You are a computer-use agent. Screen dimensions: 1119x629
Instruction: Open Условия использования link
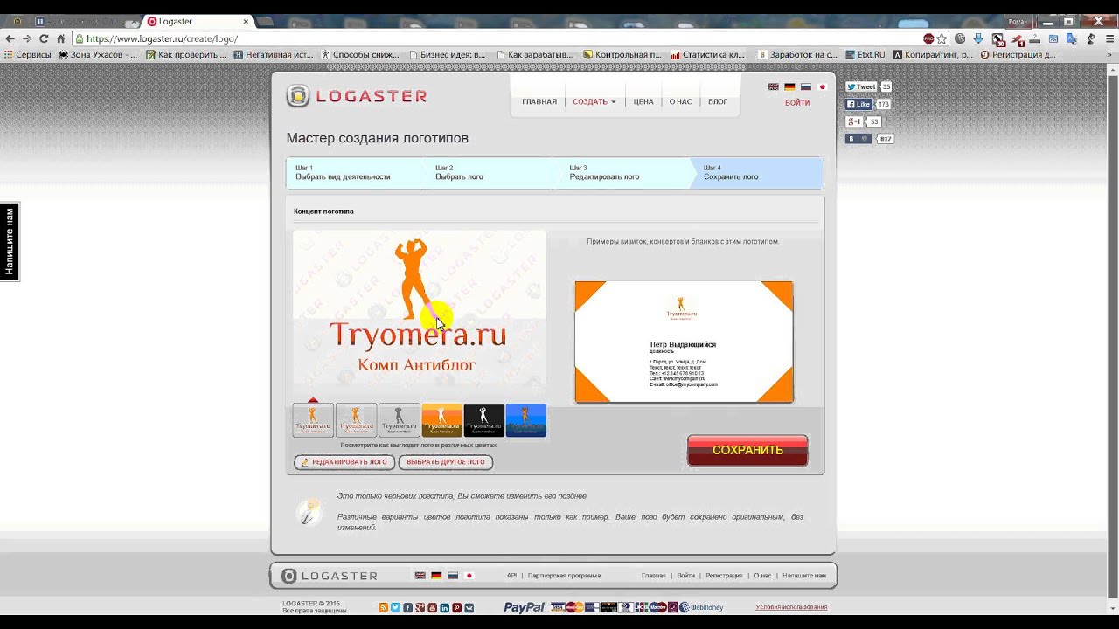(x=791, y=607)
